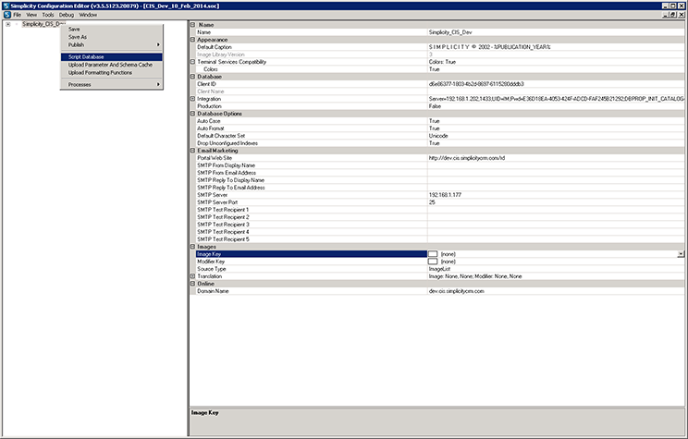The height and width of the screenshot is (439, 688).
Task: Select SMTP From Email Address row
Action: click(x=440, y=173)
